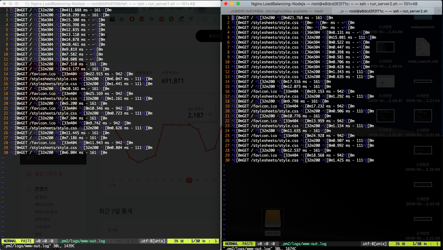Click .pm2/logs/www-out.log filename in left status bar

point(82,241)
